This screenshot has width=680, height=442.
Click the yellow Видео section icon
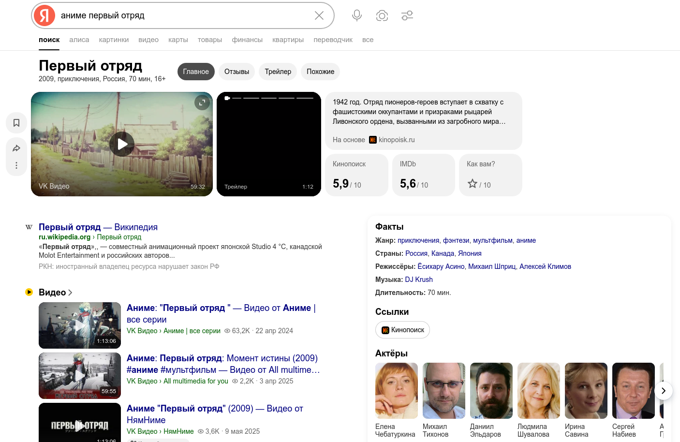coord(29,292)
